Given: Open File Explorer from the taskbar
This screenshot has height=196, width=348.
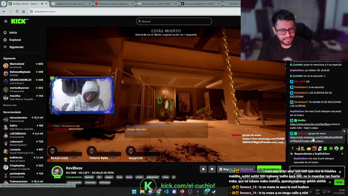Looking at the screenshot, I should (x=142, y=192).
